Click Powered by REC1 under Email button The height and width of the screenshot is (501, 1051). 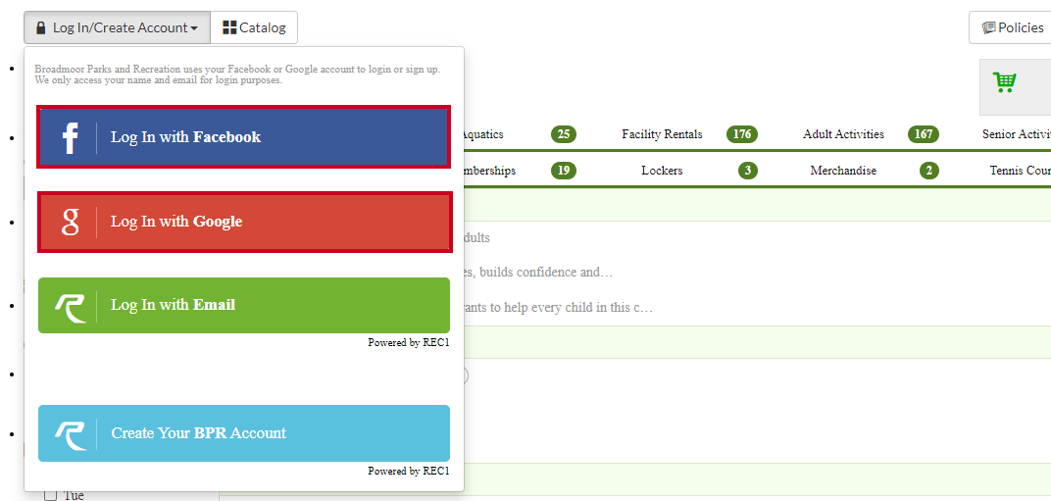[x=408, y=343]
